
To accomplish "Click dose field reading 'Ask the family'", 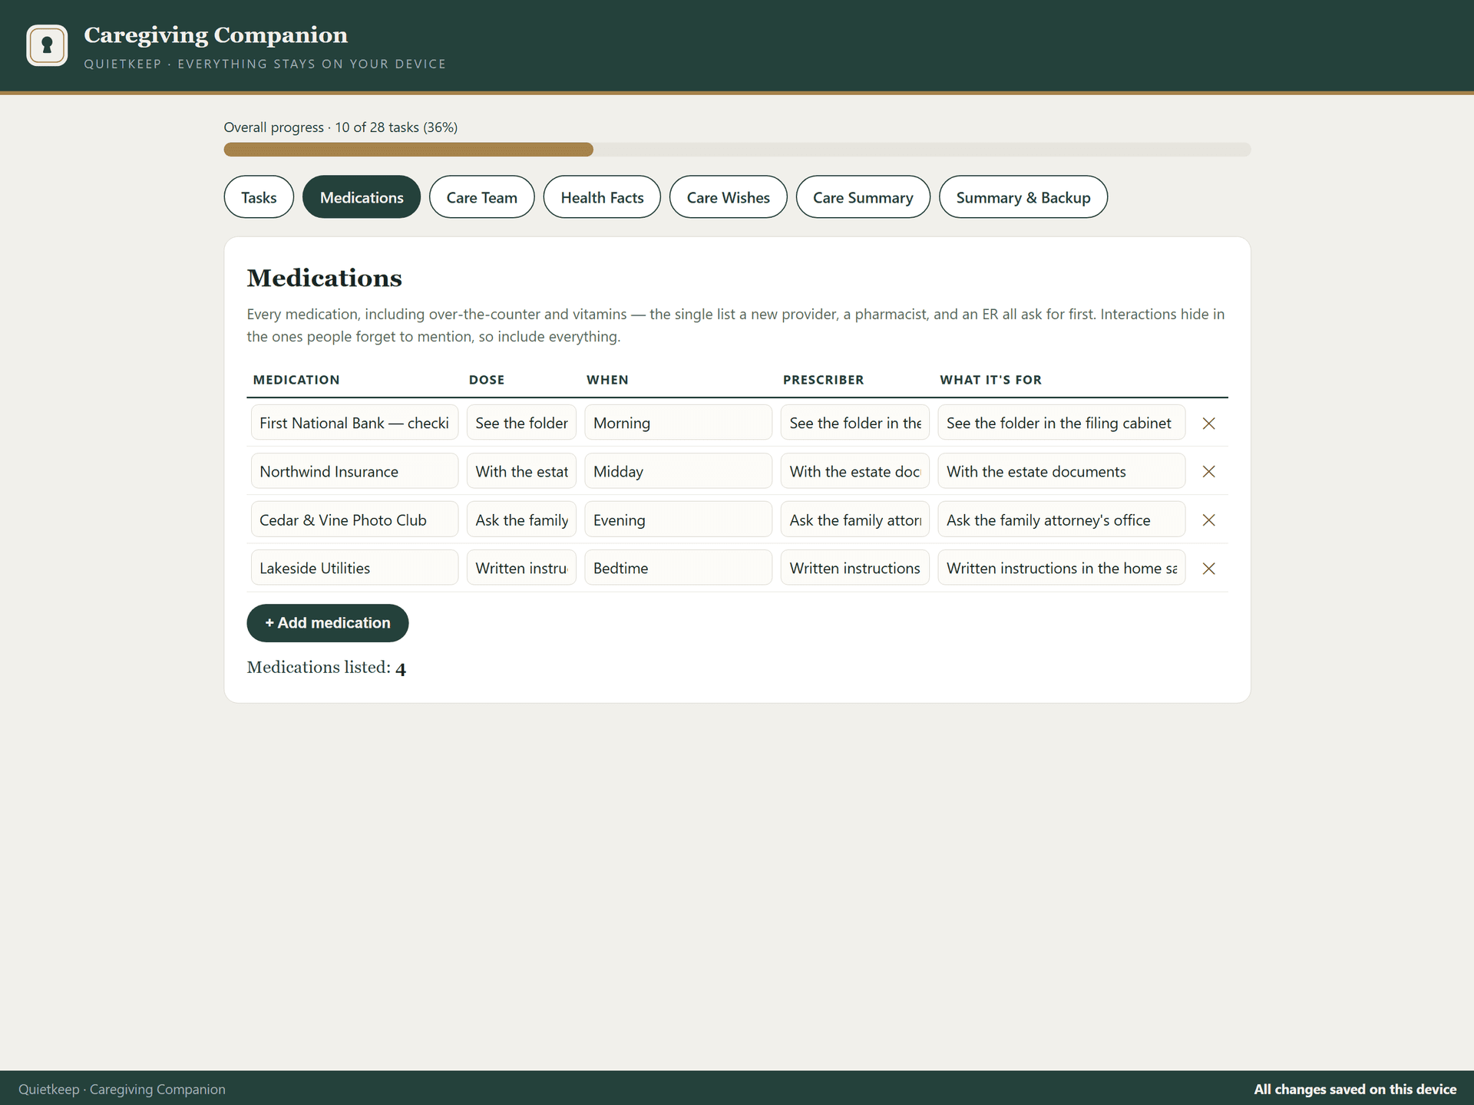I will tap(521, 520).
